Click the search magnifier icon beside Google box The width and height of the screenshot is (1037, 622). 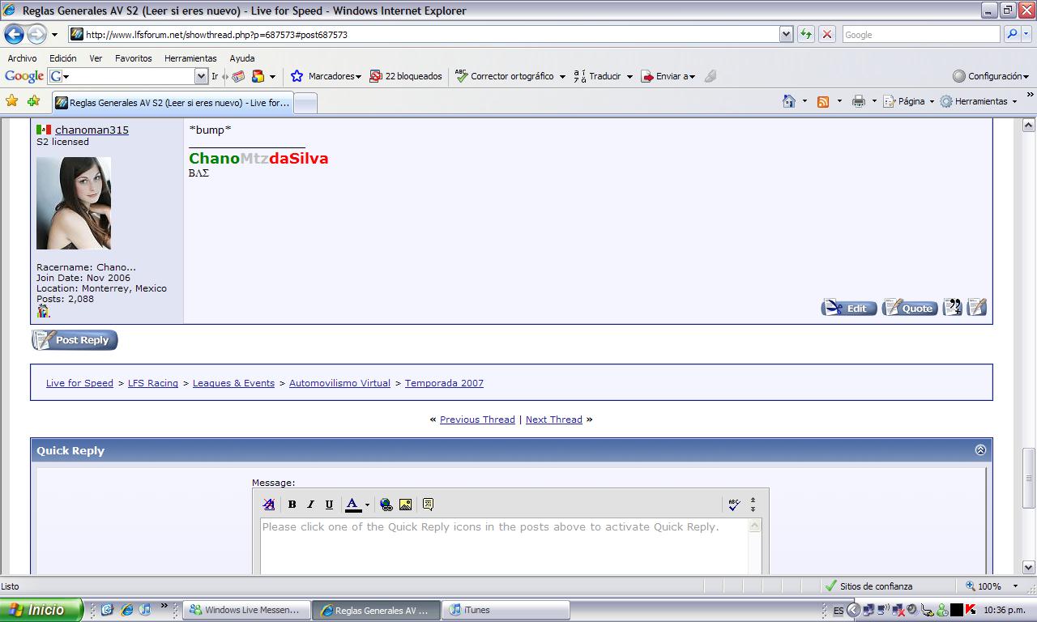pos(1011,35)
